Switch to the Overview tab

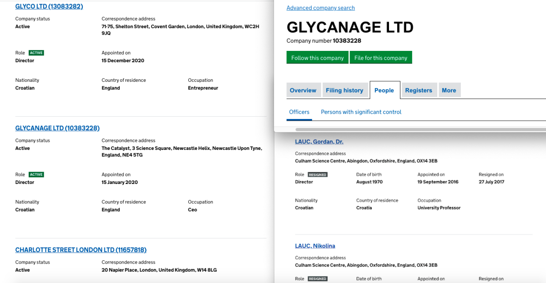[303, 90]
